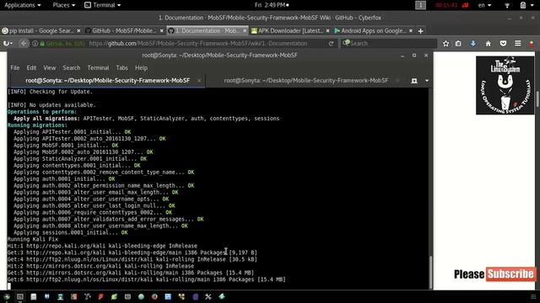Click the 'Get:6 http://ftp2.nluug.nl' line

pyautogui.click(x=146, y=279)
